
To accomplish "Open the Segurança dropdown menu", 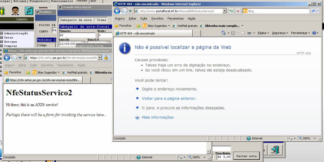I will coord(280,33).
